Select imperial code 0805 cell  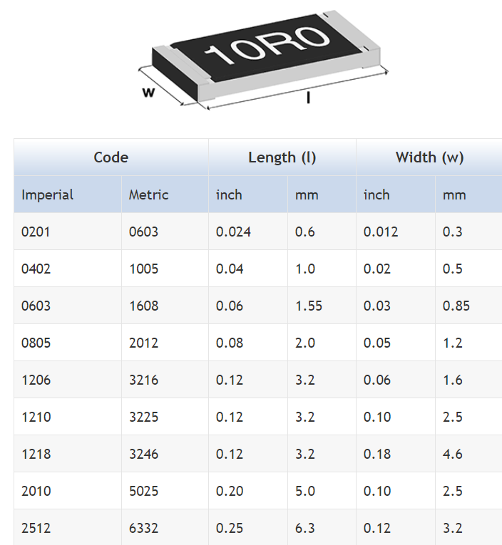68,343
